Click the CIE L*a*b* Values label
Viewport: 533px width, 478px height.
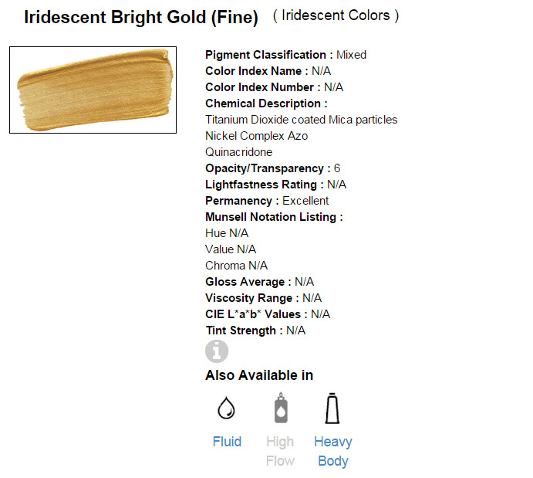pos(257,314)
